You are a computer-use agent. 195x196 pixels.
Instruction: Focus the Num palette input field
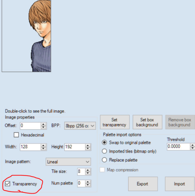[81, 183]
